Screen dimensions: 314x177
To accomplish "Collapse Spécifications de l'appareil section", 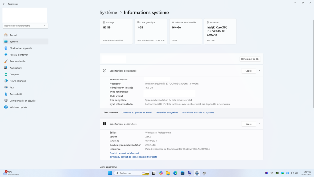I will point(259,71).
